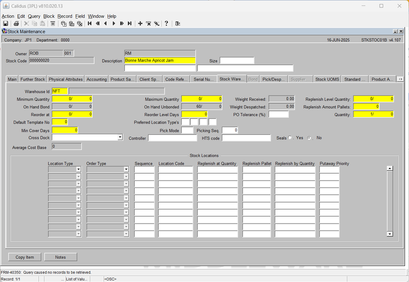
Task: Open the Action menu
Action: pyautogui.click(x=8, y=16)
